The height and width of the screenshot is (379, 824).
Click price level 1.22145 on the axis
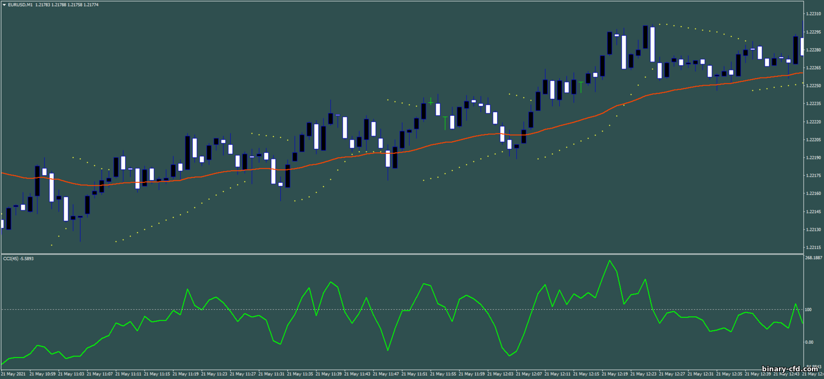(x=812, y=211)
